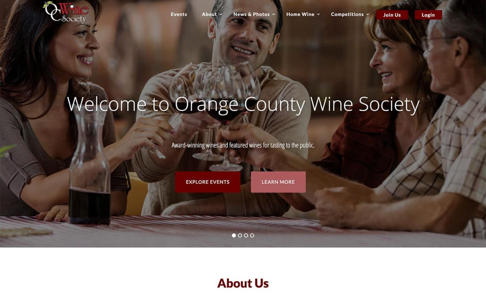Image resolution: width=486 pixels, height=293 pixels.
Task: Go to the fourth slide dot
Action: (x=252, y=235)
